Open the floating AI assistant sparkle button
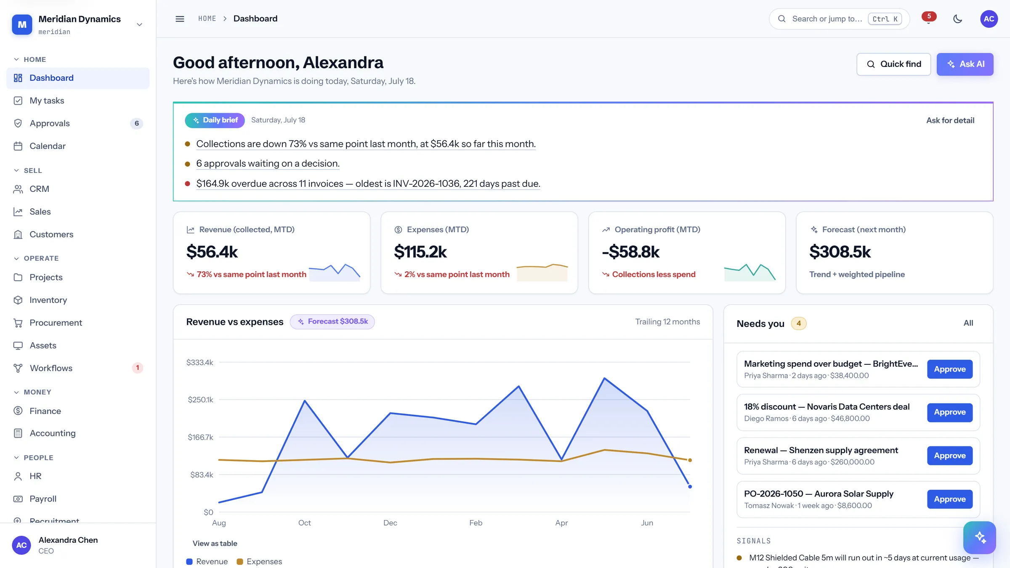Screen dimensions: 1010x568 (980, 538)
